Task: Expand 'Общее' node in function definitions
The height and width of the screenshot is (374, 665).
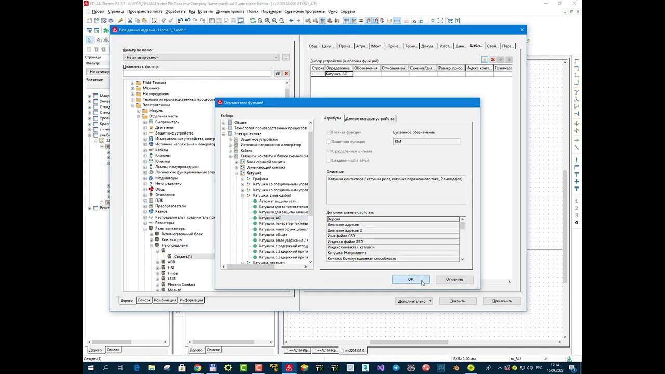Action: (224, 123)
